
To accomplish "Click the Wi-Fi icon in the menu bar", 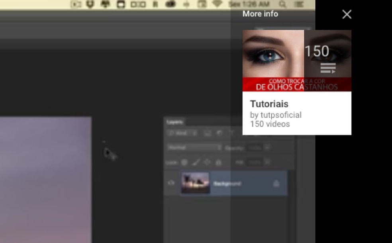I will tap(217, 4).
